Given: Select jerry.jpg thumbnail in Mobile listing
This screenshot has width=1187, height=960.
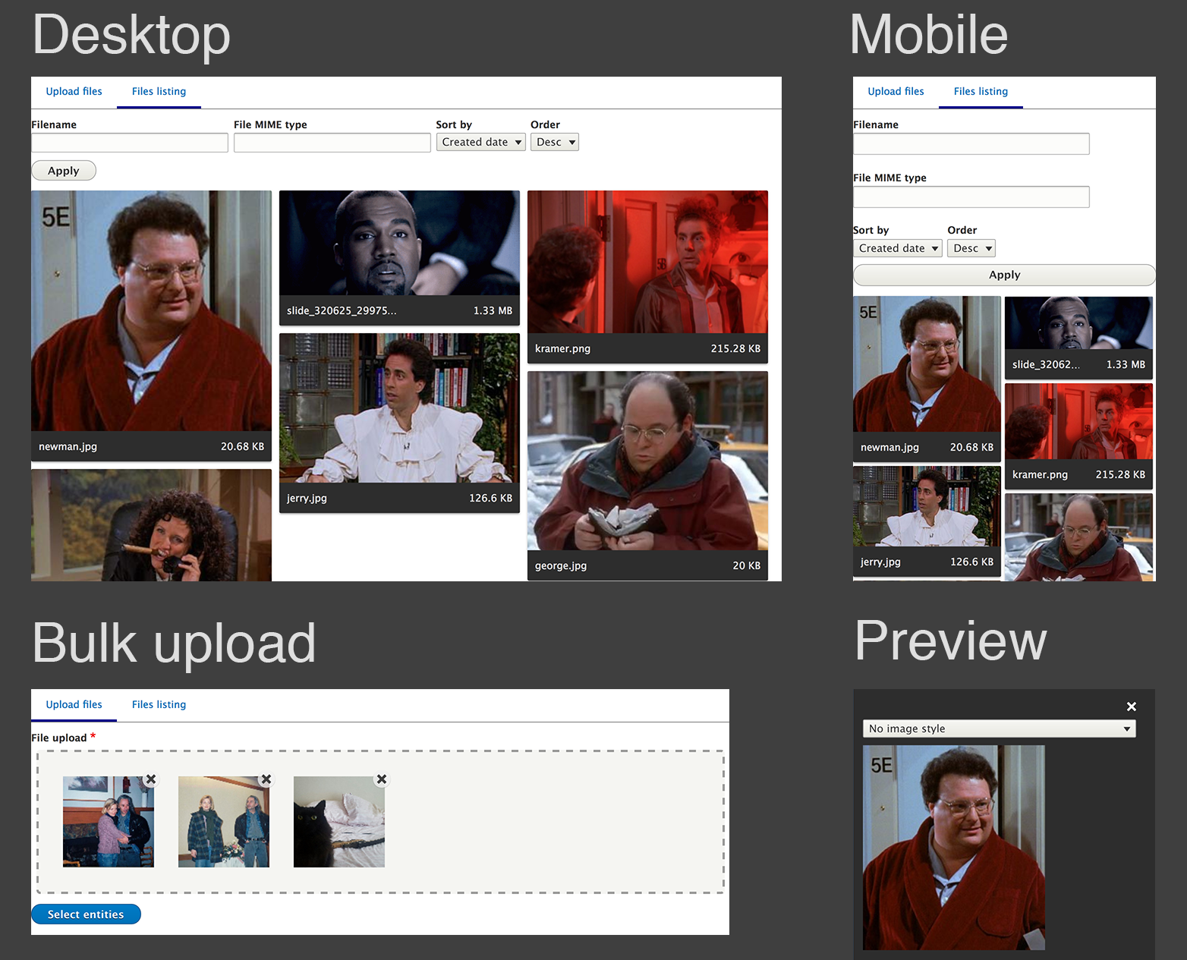Looking at the screenshot, I should click(927, 506).
